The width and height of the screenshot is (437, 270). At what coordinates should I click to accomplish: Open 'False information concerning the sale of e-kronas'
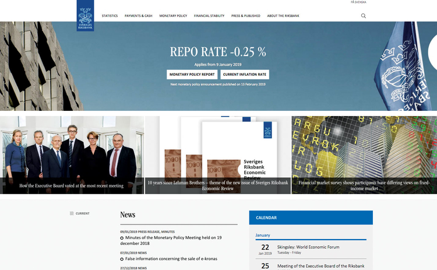(171, 259)
